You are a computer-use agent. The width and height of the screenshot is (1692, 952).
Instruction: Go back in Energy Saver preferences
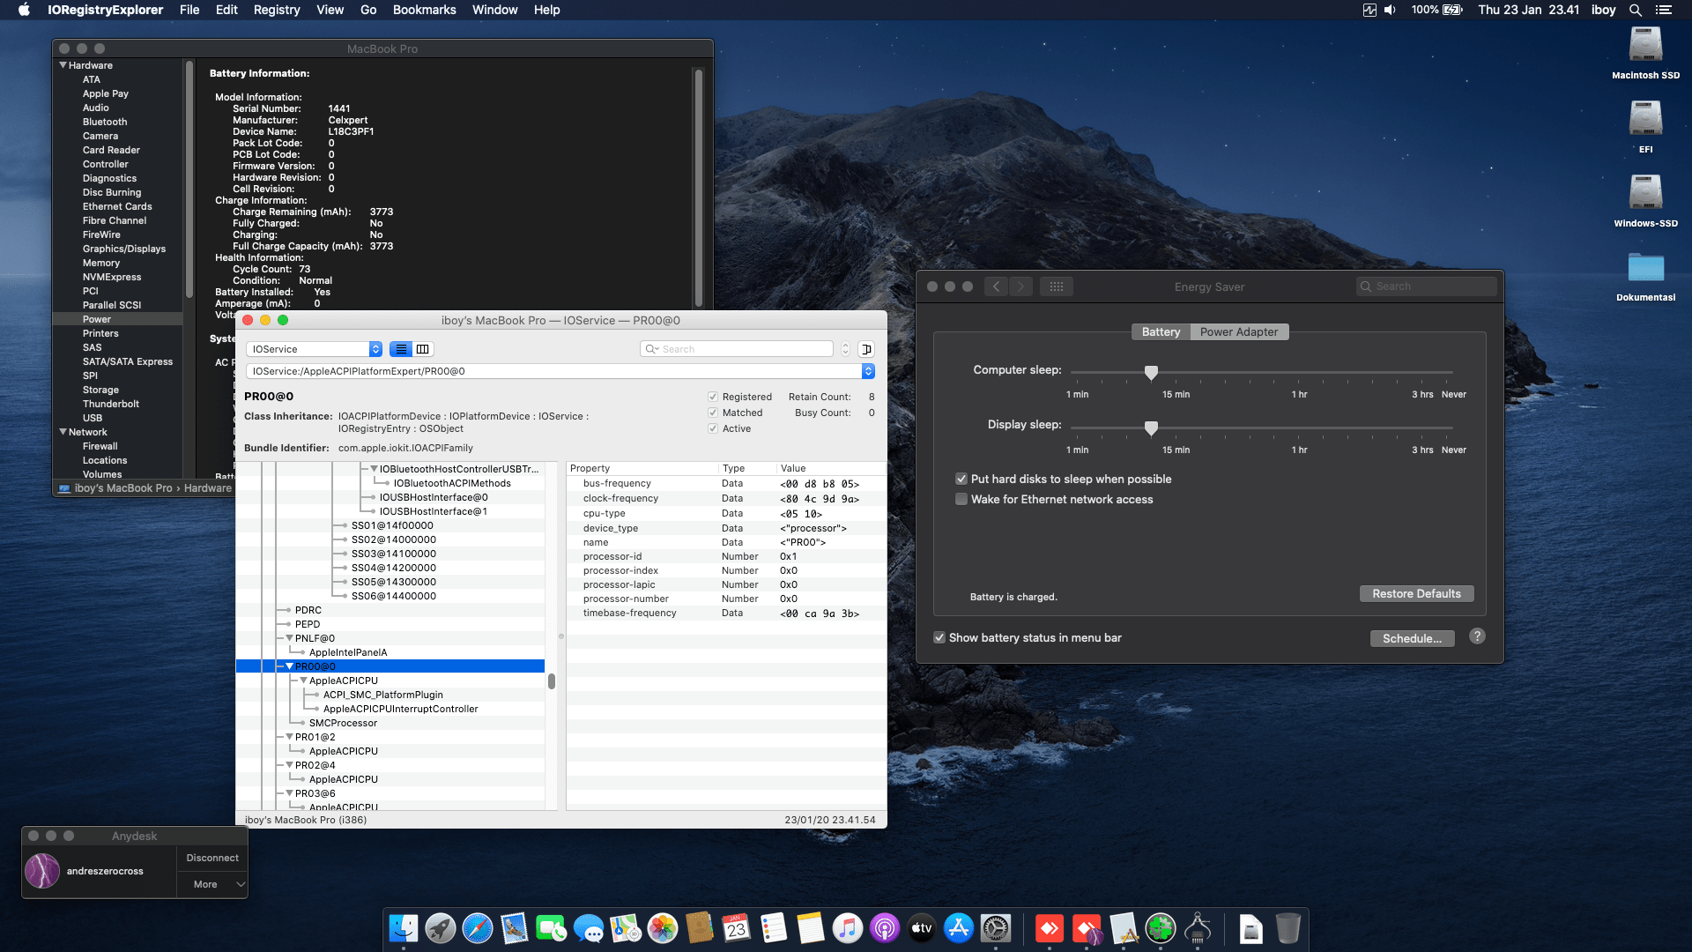coord(997,286)
